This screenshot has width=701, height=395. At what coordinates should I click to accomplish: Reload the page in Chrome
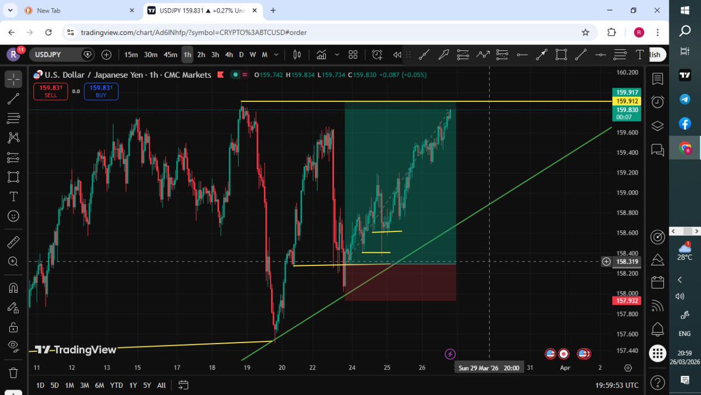pyautogui.click(x=48, y=33)
